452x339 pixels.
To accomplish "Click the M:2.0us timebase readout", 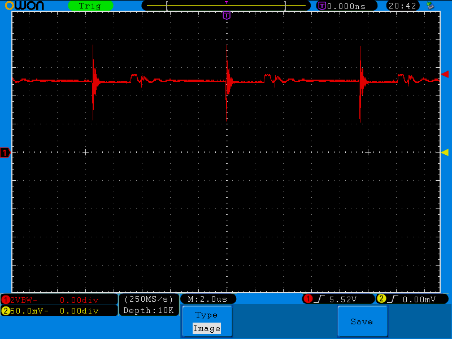I will click(x=207, y=299).
